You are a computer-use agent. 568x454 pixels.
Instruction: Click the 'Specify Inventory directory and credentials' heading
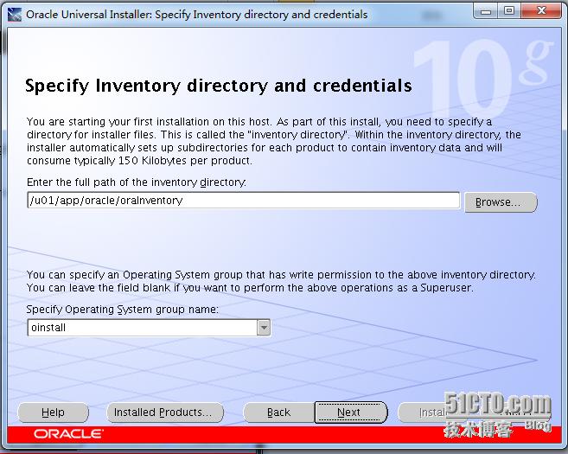pyautogui.click(x=219, y=86)
